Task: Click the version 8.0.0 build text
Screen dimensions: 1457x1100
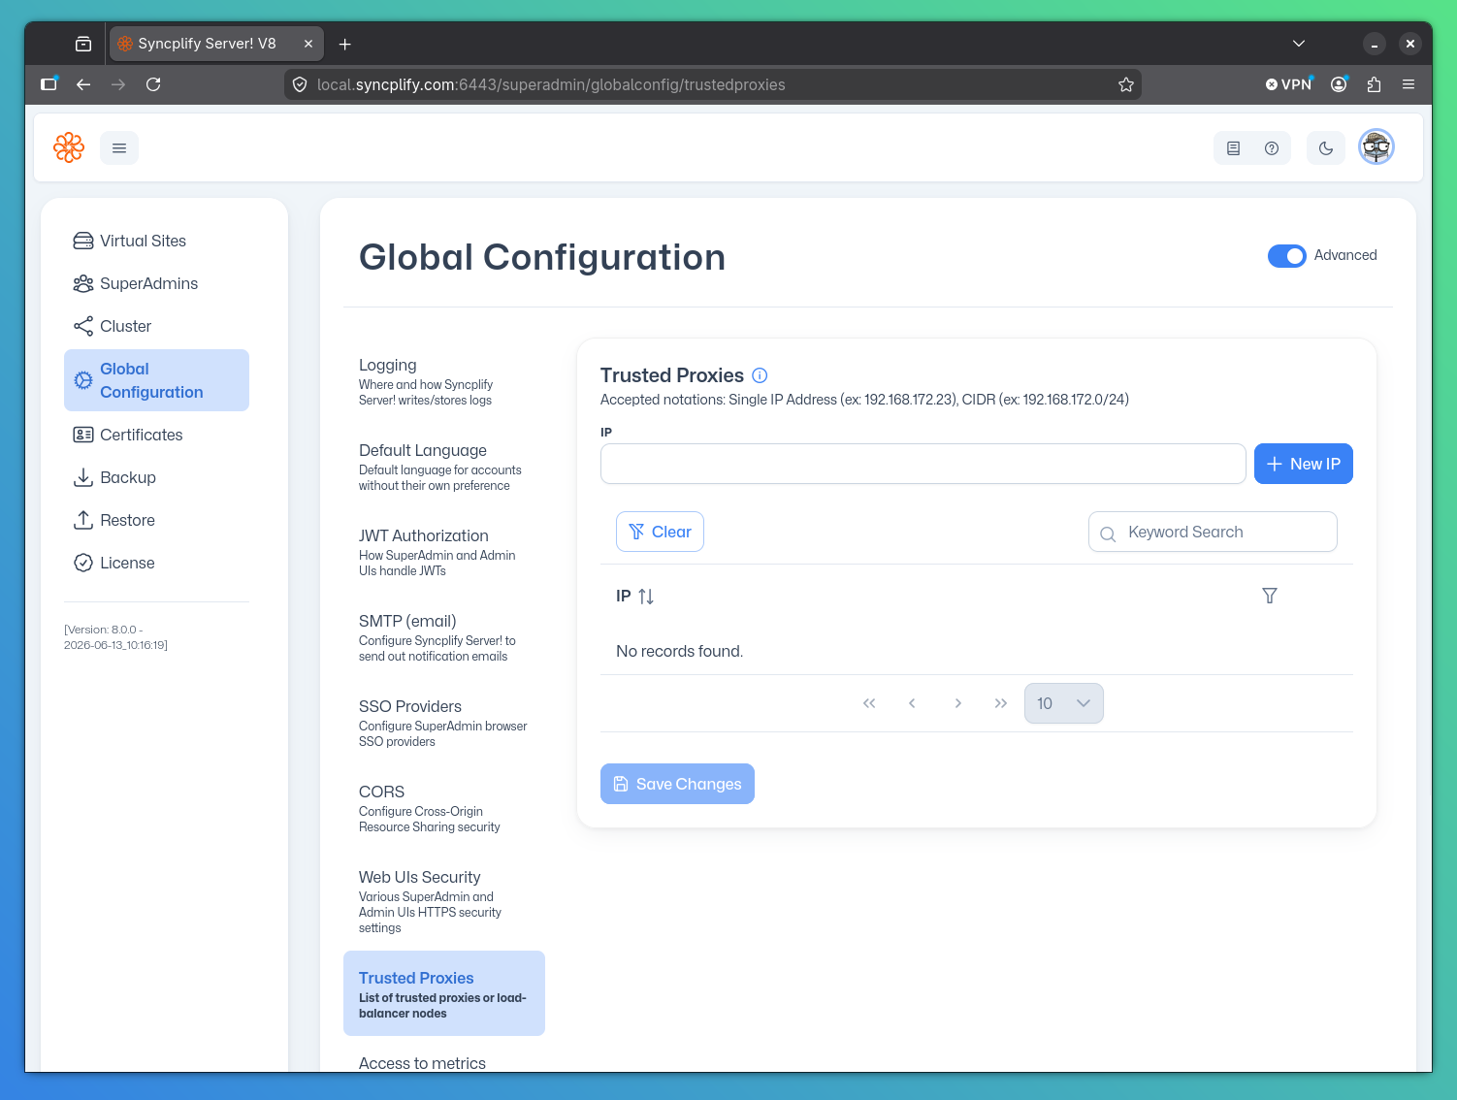Action: pos(116,637)
